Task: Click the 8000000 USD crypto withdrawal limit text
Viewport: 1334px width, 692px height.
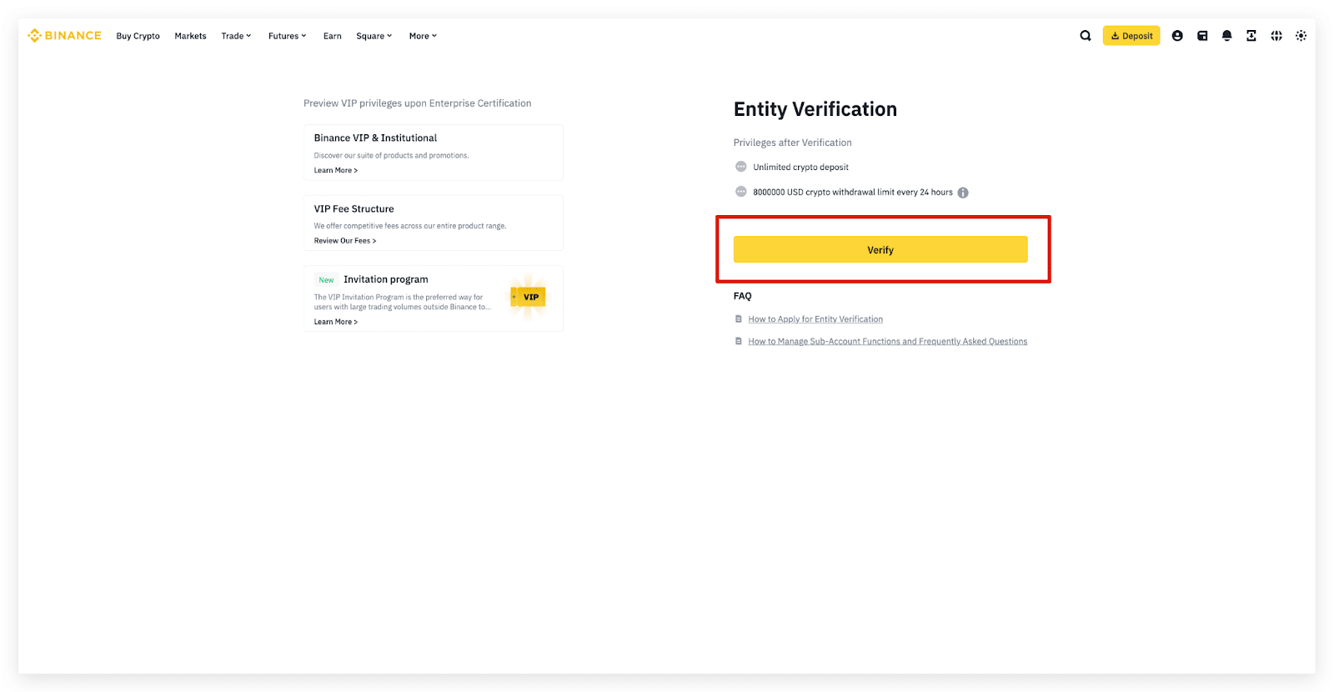Action: click(x=853, y=192)
